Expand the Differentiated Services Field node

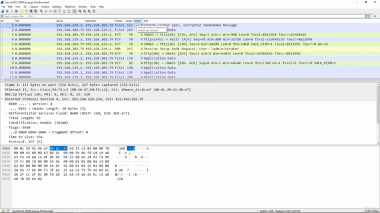coord(6,113)
